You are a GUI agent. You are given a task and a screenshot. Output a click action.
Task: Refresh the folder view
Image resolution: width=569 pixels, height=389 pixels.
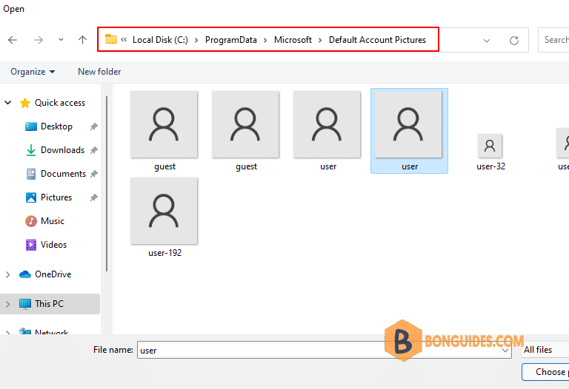click(x=514, y=40)
